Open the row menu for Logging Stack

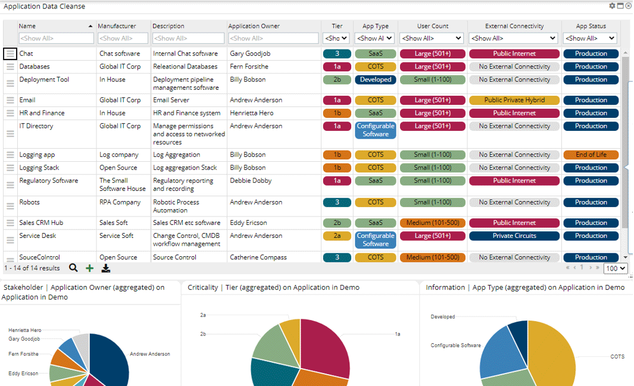point(10,168)
